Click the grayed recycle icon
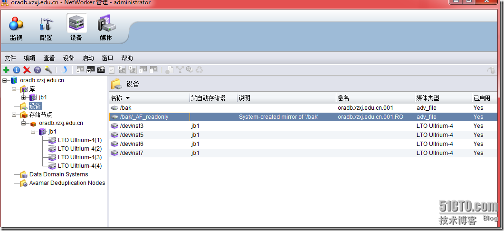Screen dimensions: 504x231 click(x=200, y=69)
